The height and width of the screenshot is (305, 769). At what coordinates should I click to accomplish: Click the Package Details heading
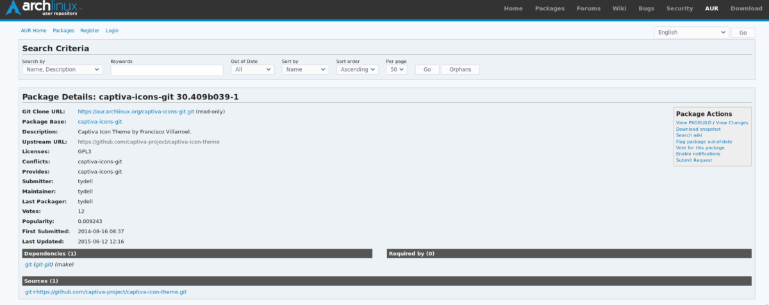click(131, 97)
